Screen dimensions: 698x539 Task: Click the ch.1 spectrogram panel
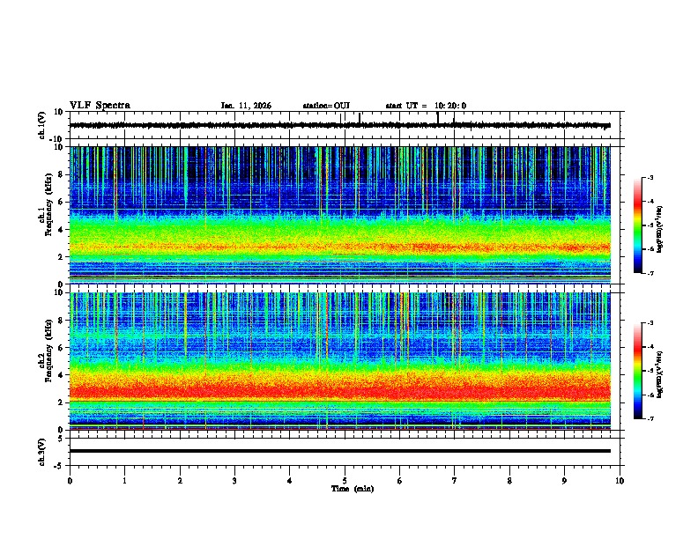tap(345, 215)
